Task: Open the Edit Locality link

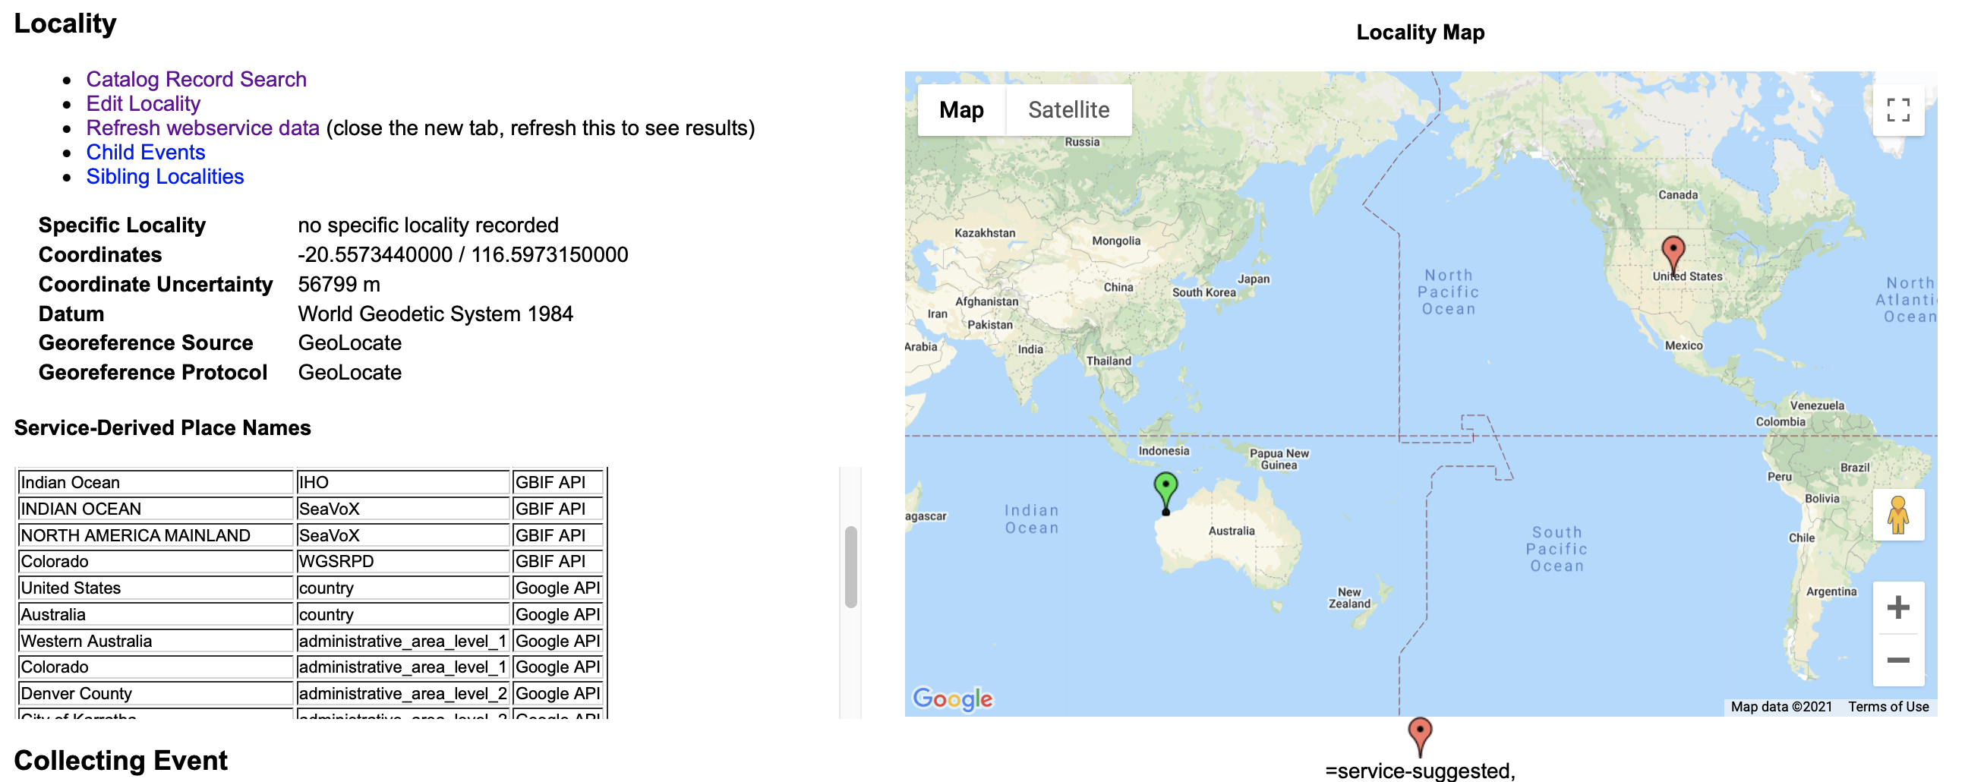Action: pyautogui.click(x=144, y=104)
